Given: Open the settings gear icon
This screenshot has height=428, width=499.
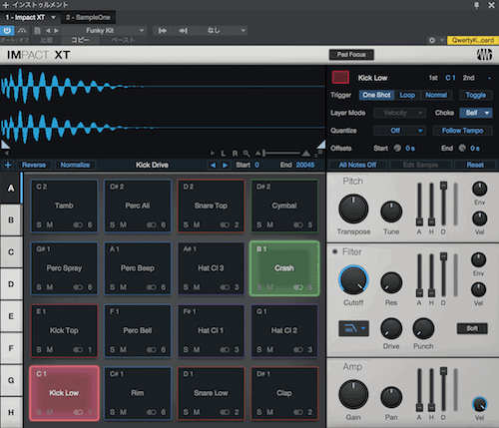Looking at the screenshot, I should tap(432, 40).
